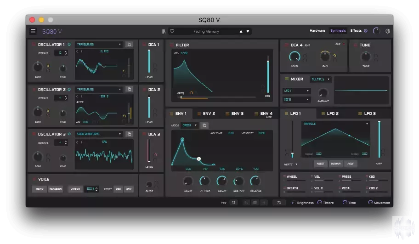Click the DCA 4 Pan knob
Viewport: 419px width, 244px height.
(325, 56)
